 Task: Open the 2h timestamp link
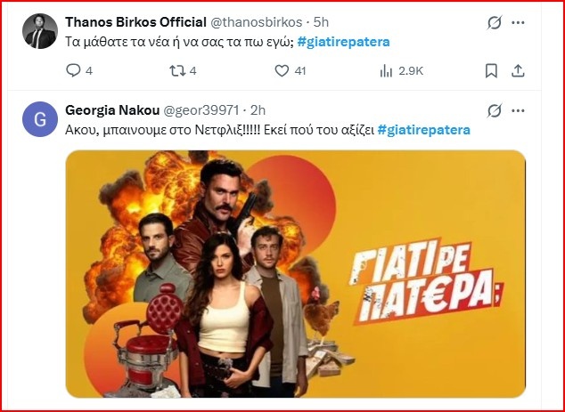tap(259, 111)
